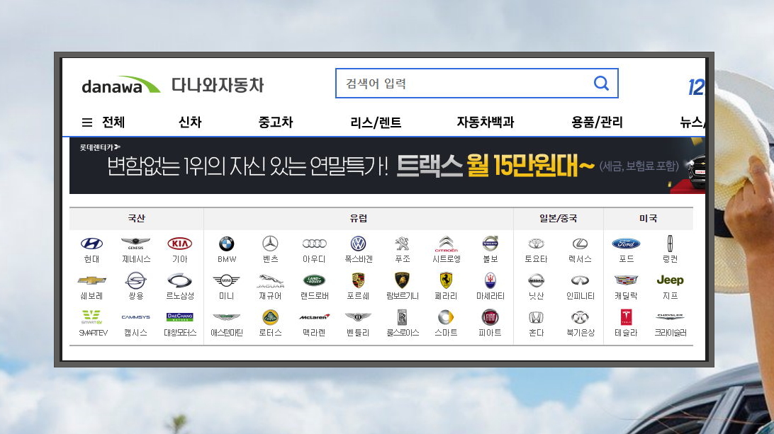Open the Renault Samsung brand logo

[x=180, y=280]
